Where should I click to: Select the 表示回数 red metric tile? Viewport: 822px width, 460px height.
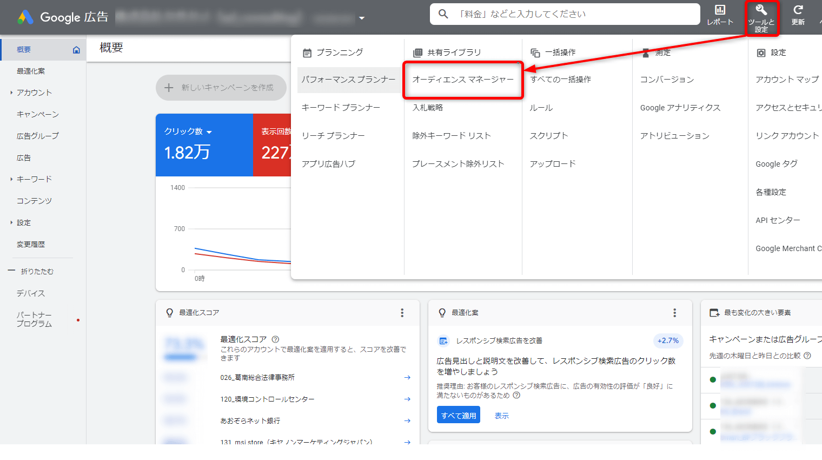tap(273, 144)
